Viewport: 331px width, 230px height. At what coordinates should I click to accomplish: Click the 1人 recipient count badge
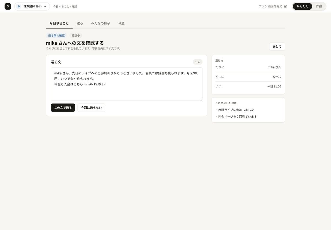tap(197, 62)
